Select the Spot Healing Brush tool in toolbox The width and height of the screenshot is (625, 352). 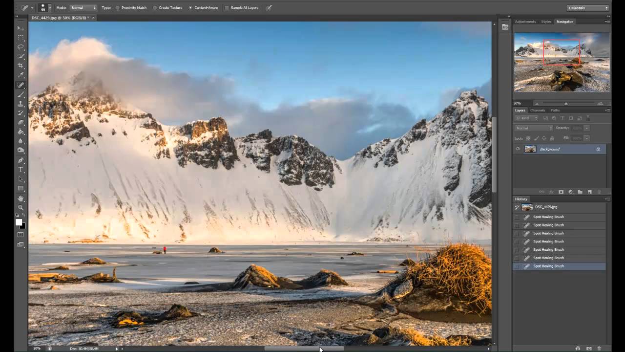pyautogui.click(x=21, y=85)
